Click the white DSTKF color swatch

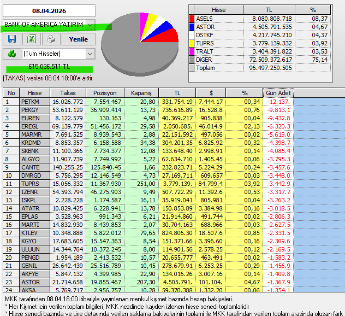point(192,35)
